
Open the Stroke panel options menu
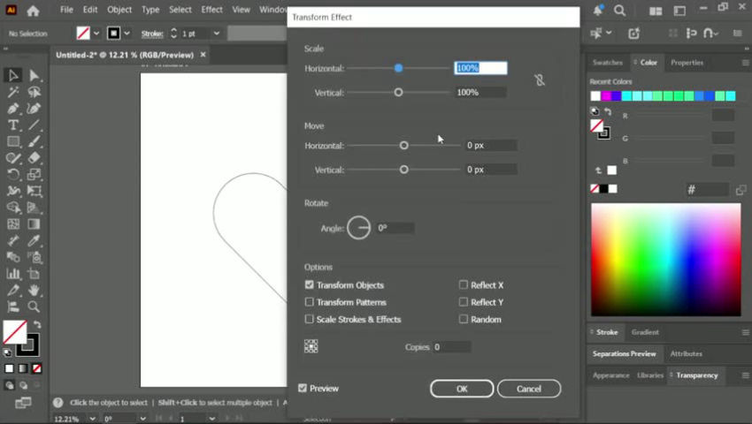pos(745,332)
